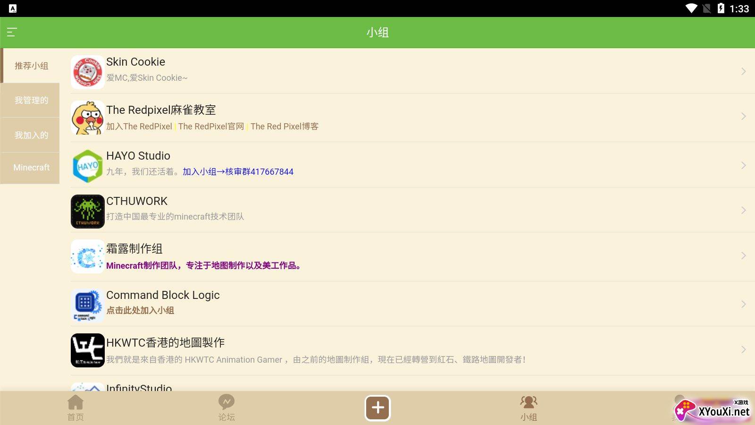Select 推荐小组 in the sidebar
755x425 pixels.
(31, 66)
